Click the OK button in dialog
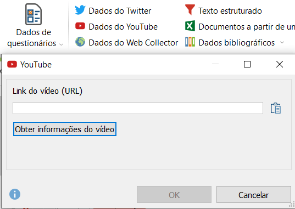This screenshot has height=209, width=295. pyautogui.click(x=174, y=195)
